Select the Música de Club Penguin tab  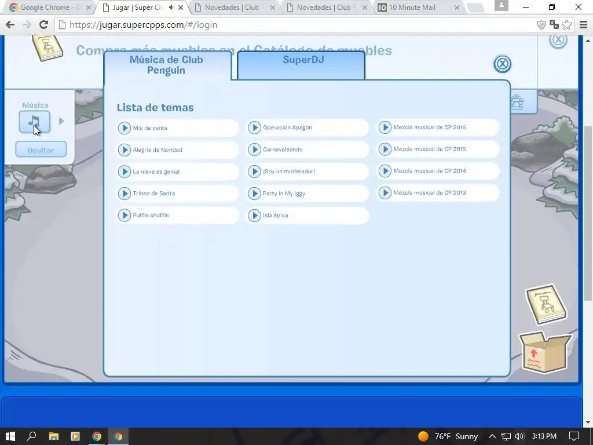(x=167, y=65)
